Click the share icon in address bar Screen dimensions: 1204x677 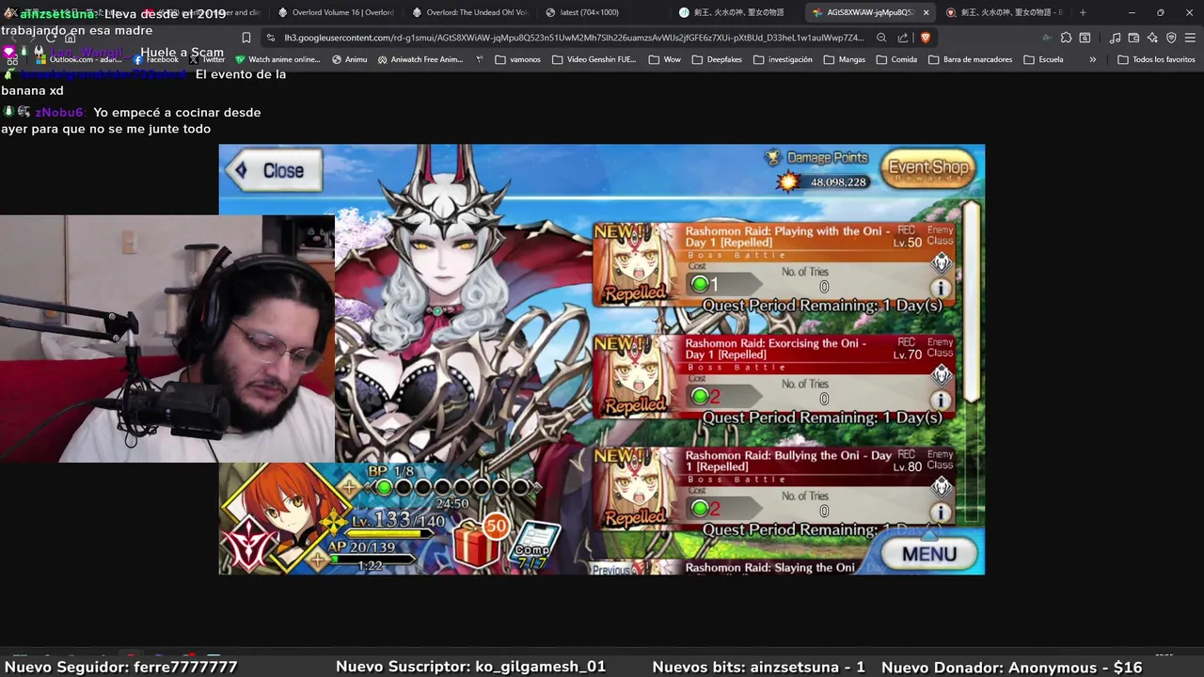click(903, 38)
